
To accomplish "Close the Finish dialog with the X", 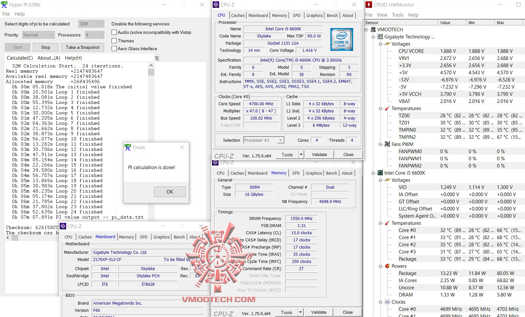I will [182, 147].
